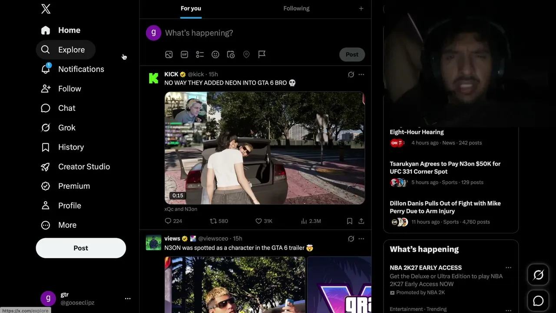556x313 pixels.
Task: Add a GIF in composer
Action: pyautogui.click(x=184, y=54)
